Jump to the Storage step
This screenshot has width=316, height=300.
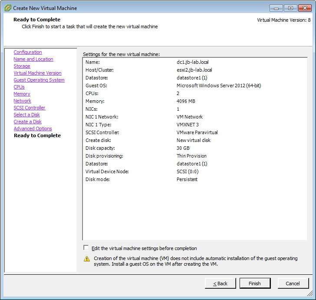(22, 66)
